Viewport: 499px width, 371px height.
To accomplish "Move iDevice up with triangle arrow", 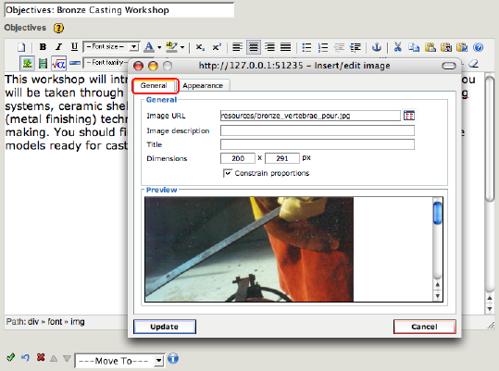I will coord(54,359).
